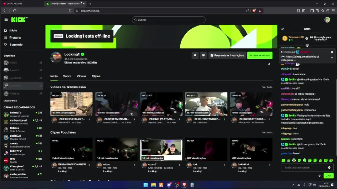Expand the pinned message chevron
Image resolution: width=337 pixels, height=189 pixels.
tap(332, 57)
